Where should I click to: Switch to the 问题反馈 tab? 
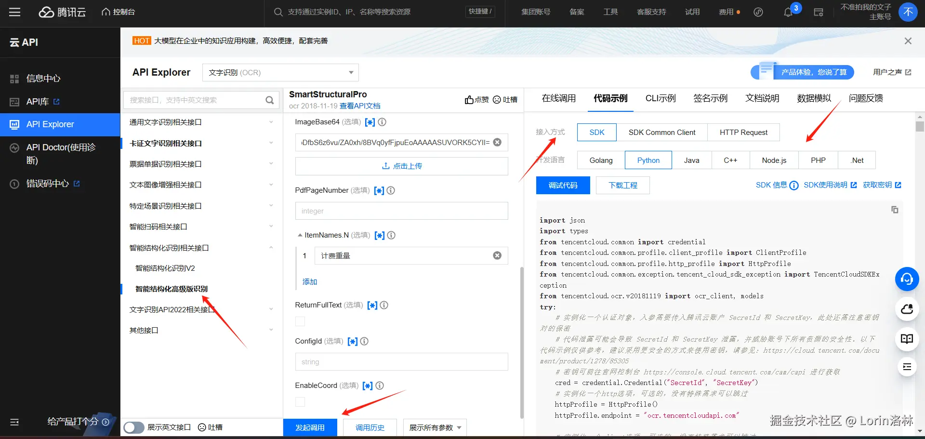click(866, 98)
